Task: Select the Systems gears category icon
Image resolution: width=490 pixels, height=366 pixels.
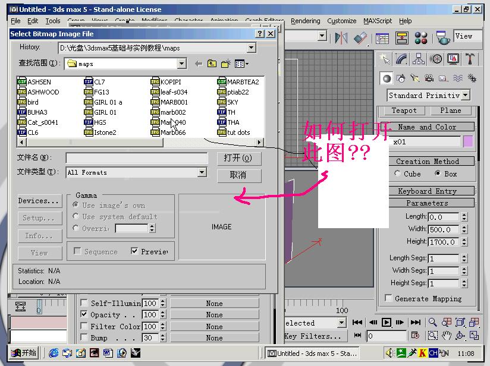Action: 472,78
